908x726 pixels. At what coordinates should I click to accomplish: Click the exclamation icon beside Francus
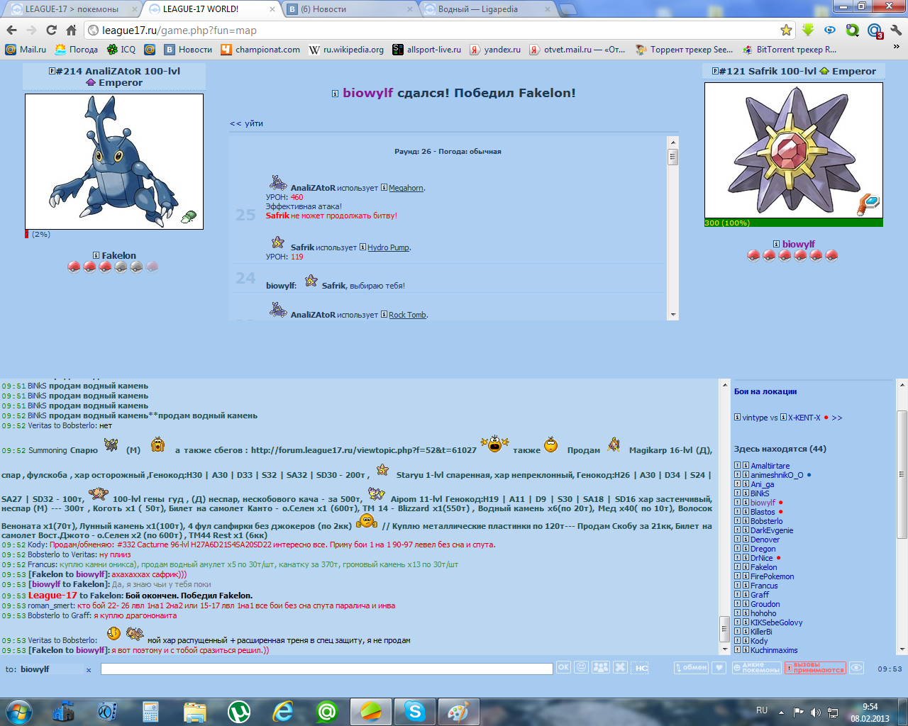click(x=737, y=586)
